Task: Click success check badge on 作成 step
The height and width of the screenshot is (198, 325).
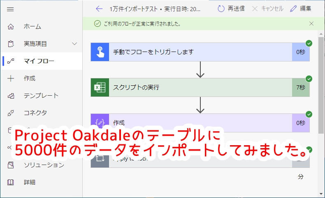Action: 309,114
